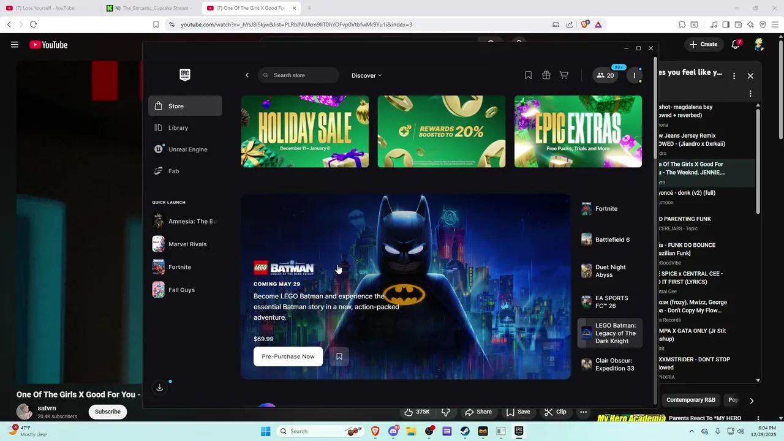This screenshot has height=441, width=784.
Task: Open Brave Rewards triangle icon
Action: (x=598, y=24)
